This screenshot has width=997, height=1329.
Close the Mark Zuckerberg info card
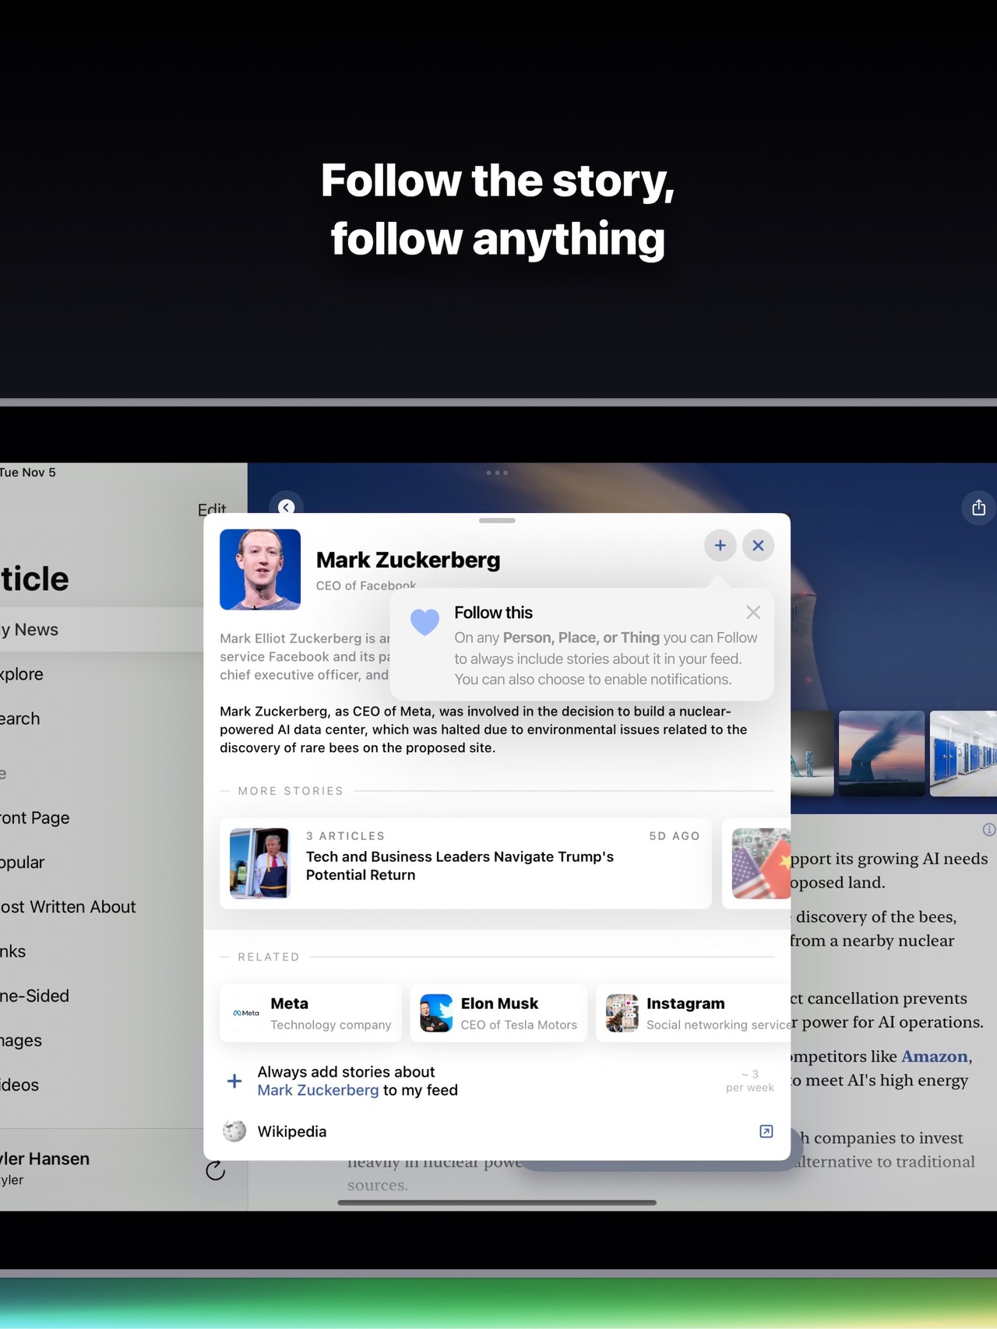pos(758,546)
